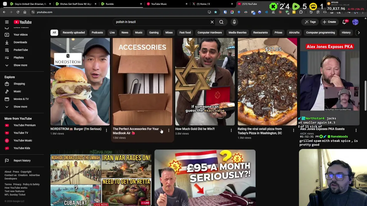Select the All filter chip

(x=54, y=33)
